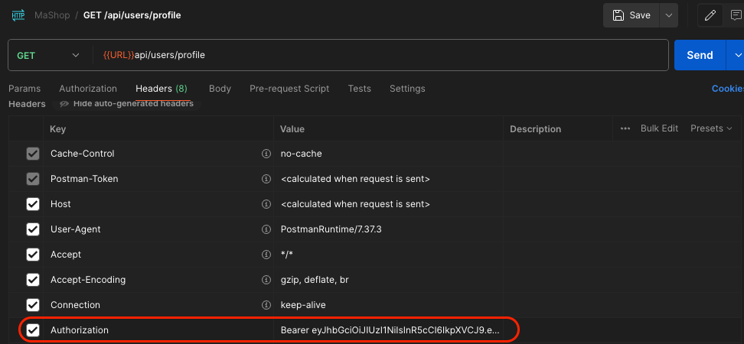
Task: Toggle the Postman-Token header checkbox
Action: (33, 179)
